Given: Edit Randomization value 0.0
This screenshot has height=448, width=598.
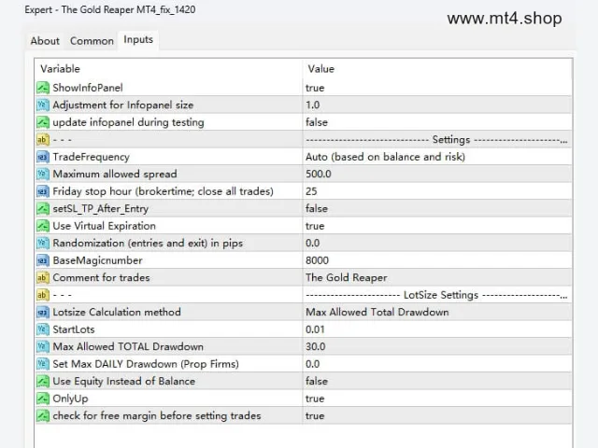Looking at the screenshot, I should [313, 243].
